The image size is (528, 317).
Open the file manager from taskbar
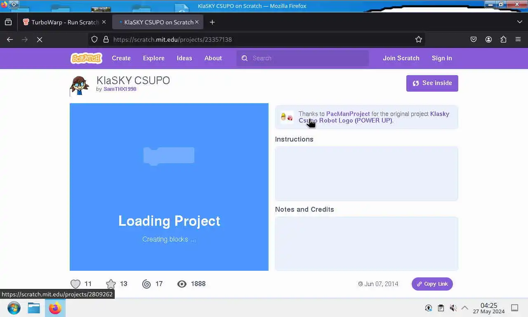point(34,308)
